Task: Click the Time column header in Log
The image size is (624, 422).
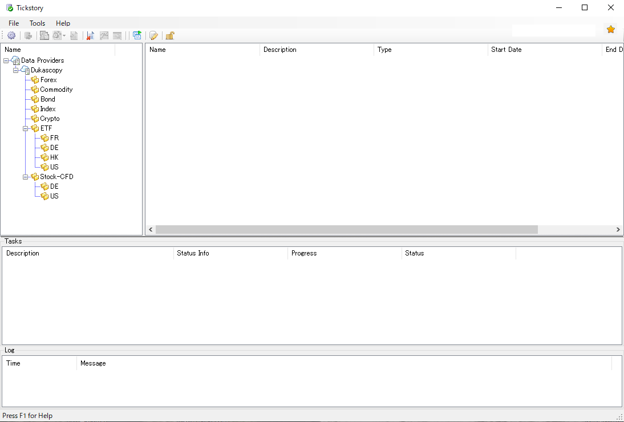Action: pyautogui.click(x=40, y=363)
